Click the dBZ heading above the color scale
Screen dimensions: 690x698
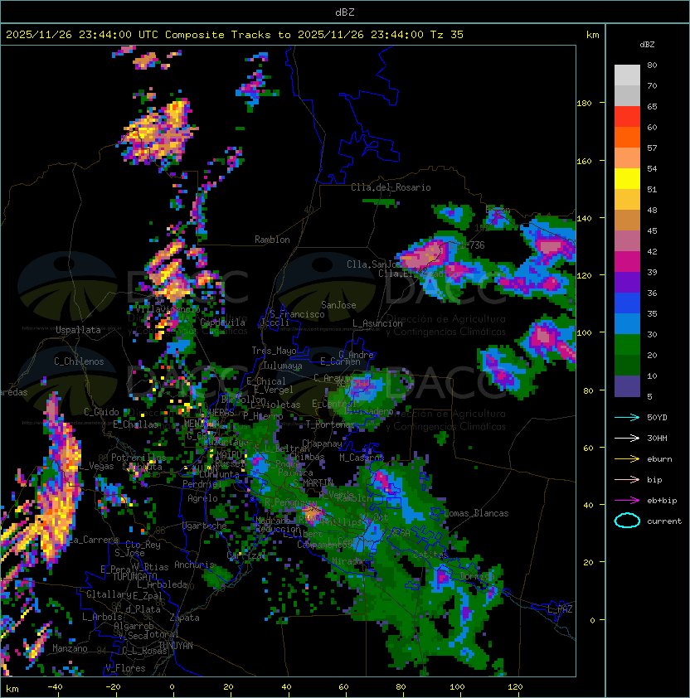point(647,45)
